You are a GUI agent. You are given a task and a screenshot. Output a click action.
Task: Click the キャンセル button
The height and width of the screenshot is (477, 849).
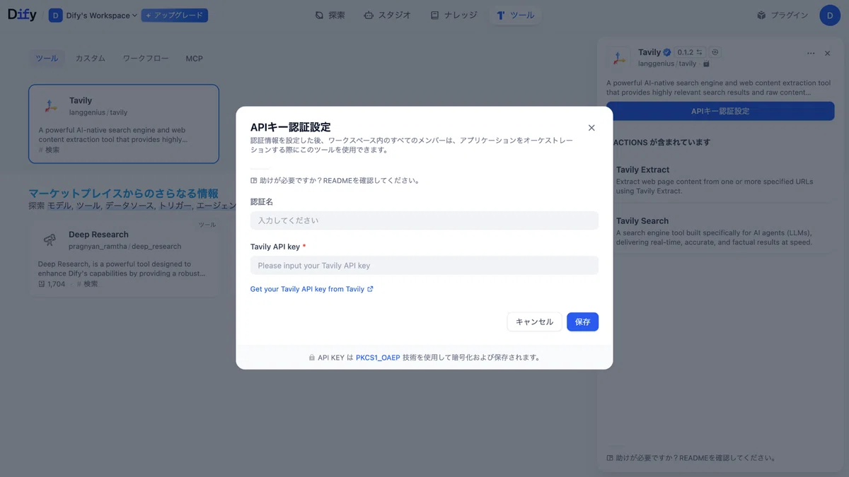point(534,322)
